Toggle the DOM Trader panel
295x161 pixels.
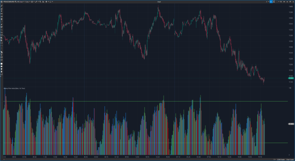pos(280,159)
